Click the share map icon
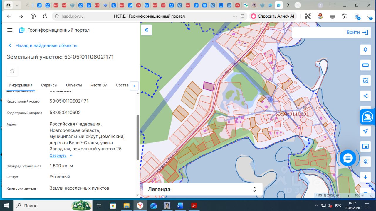The image size is (376, 211). pos(365,96)
